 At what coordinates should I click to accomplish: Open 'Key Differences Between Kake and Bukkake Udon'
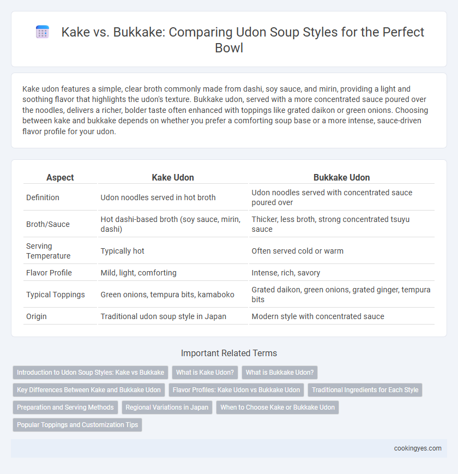tap(89, 390)
